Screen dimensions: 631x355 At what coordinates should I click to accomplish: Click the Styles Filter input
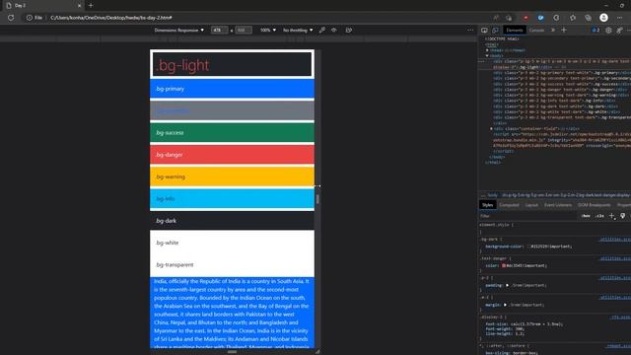click(527, 216)
